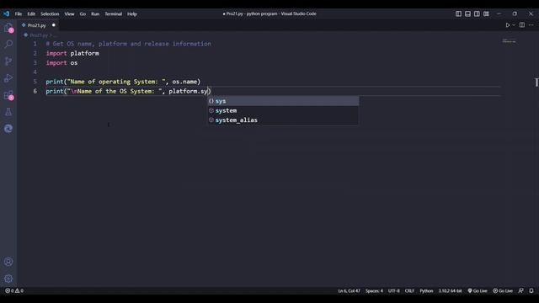Restore down the VS Code window
Image resolution: width=539 pixels, height=303 pixels.
pos(515,13)
